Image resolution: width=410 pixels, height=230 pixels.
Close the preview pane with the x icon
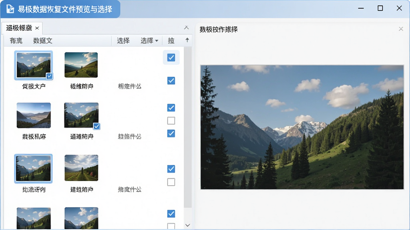(x=401, y=29)
